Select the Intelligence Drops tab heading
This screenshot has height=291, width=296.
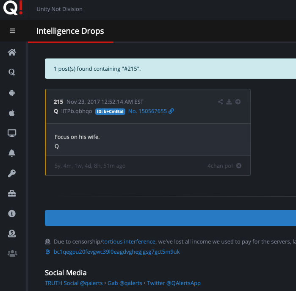click(x=70, y=31)
